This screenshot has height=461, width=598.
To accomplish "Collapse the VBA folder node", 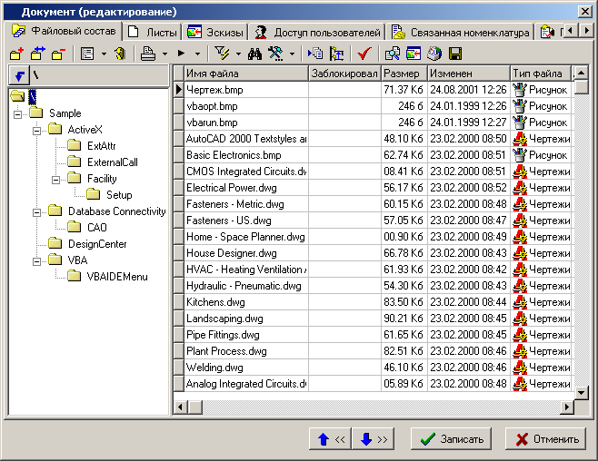I will tap(36, 261).
